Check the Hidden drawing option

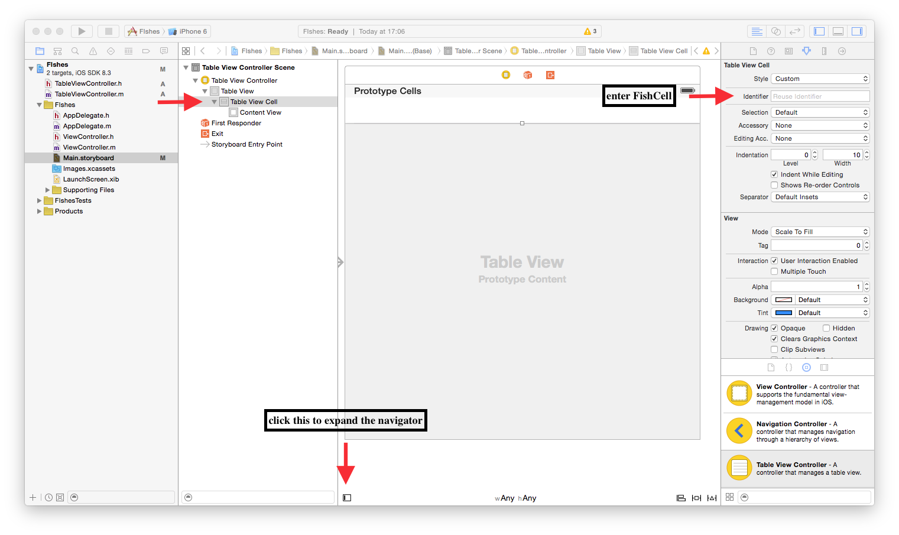tap(826, 328)
